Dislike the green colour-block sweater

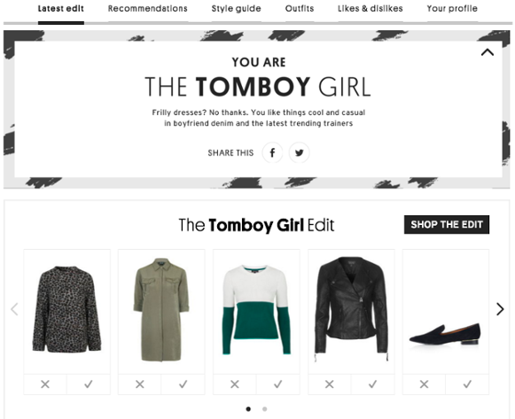235,384
